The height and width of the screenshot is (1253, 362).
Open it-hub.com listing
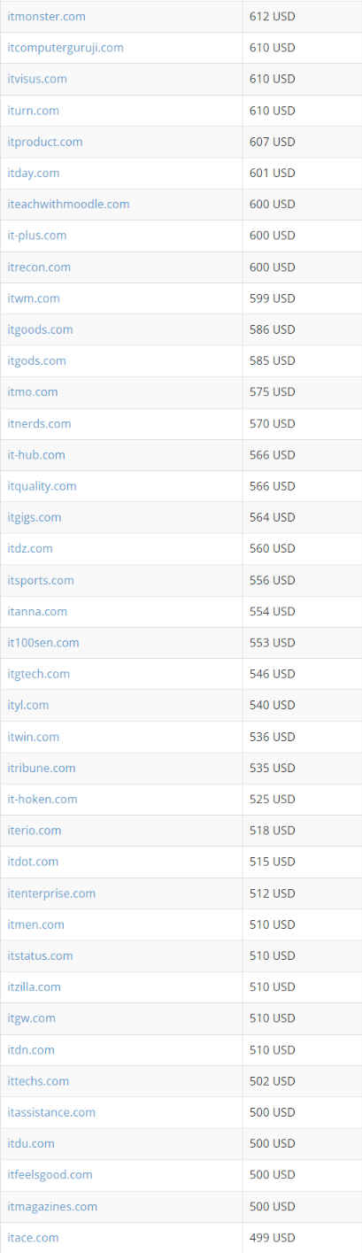point(36,454)
